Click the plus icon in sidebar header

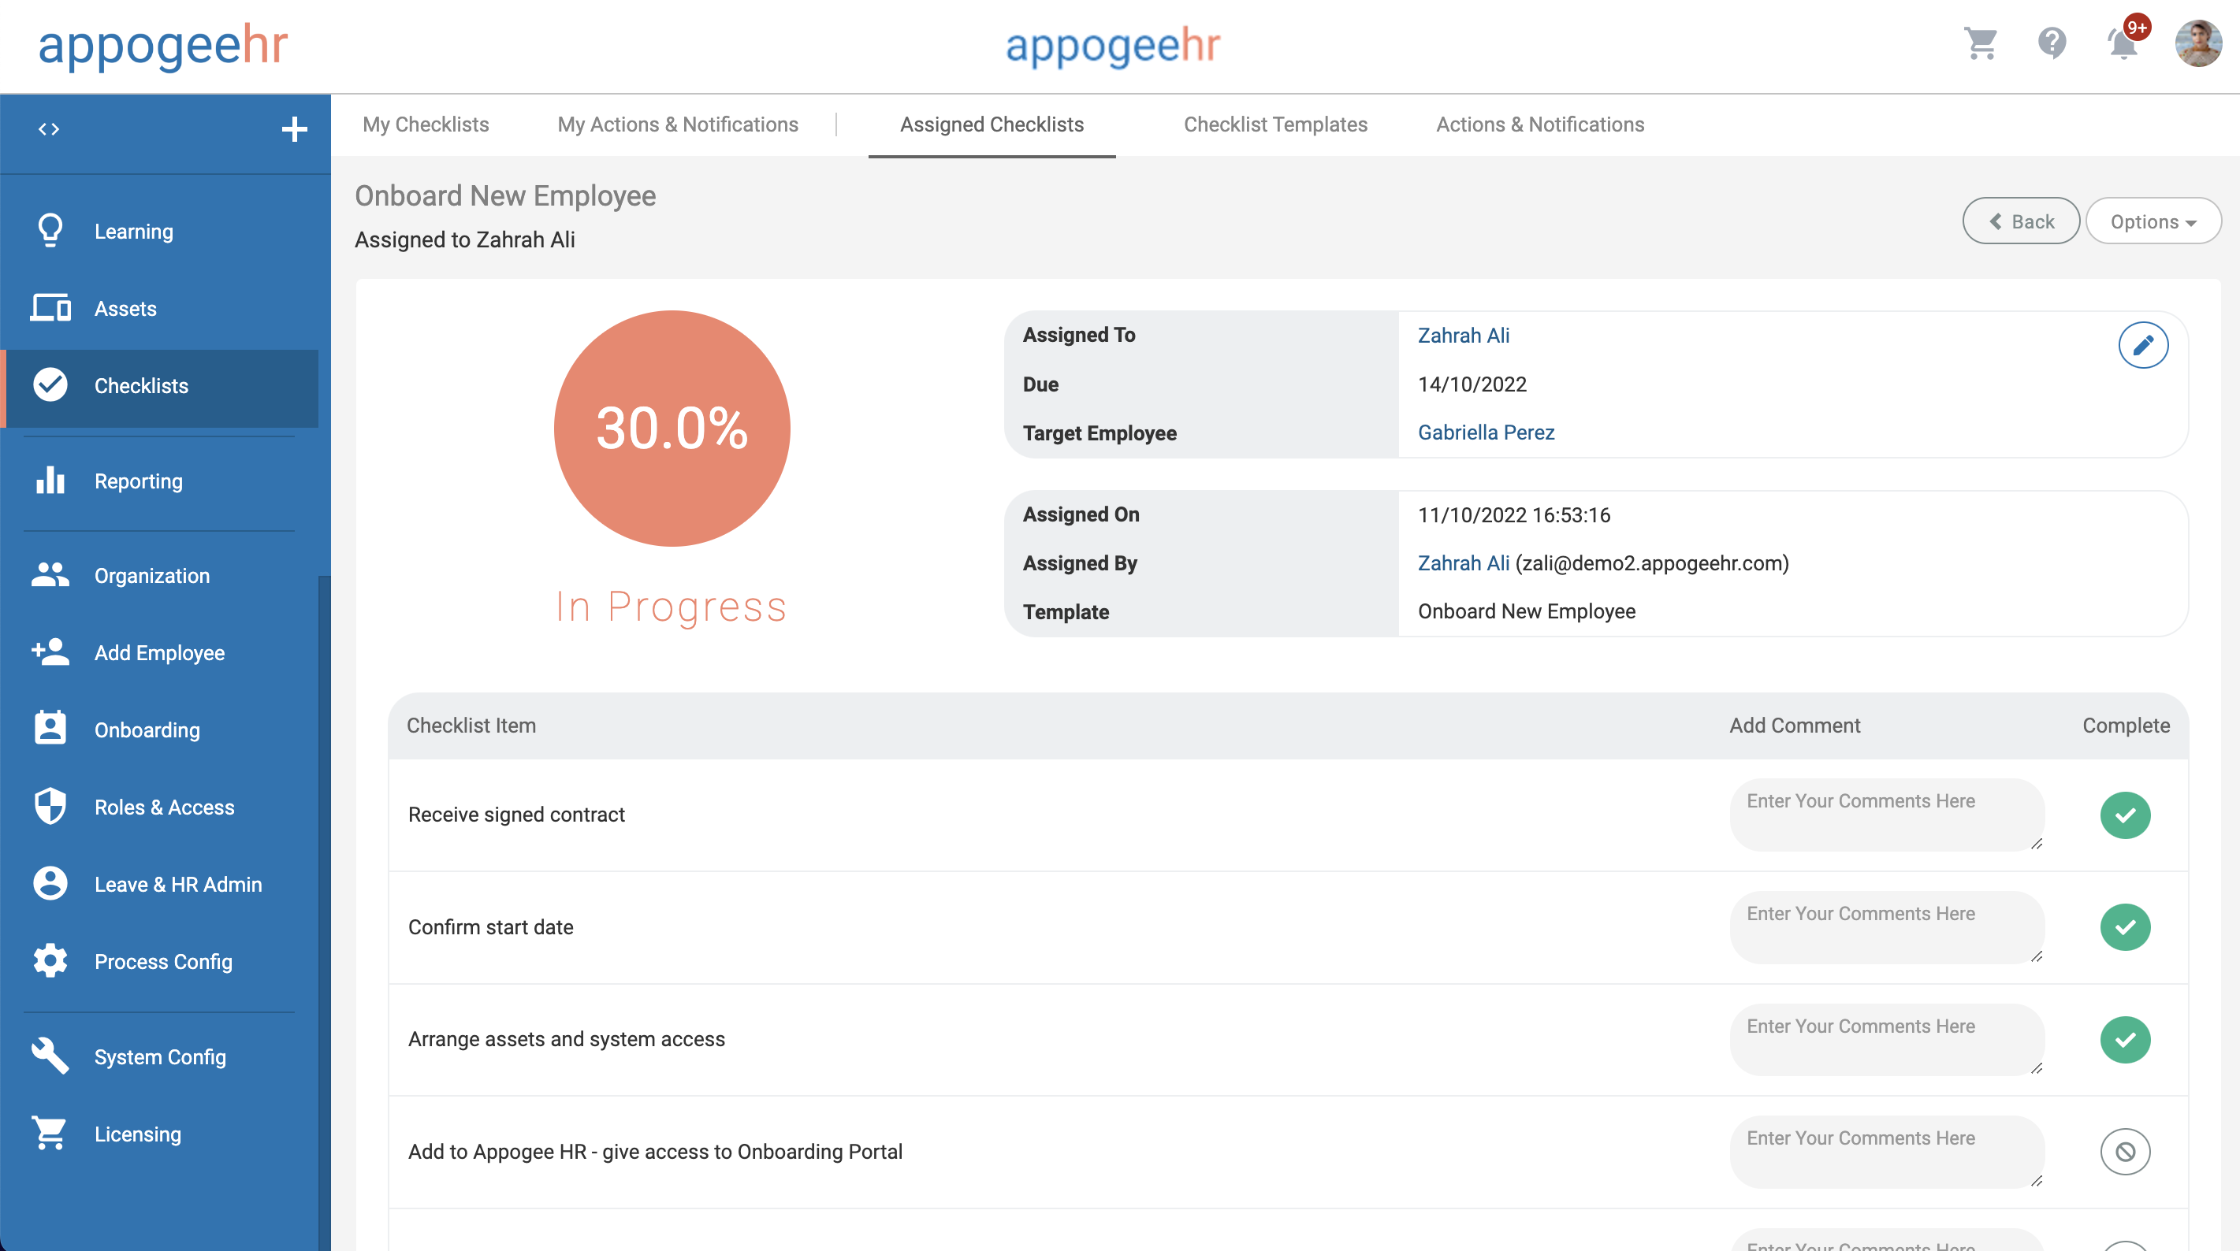coord(295,129)
